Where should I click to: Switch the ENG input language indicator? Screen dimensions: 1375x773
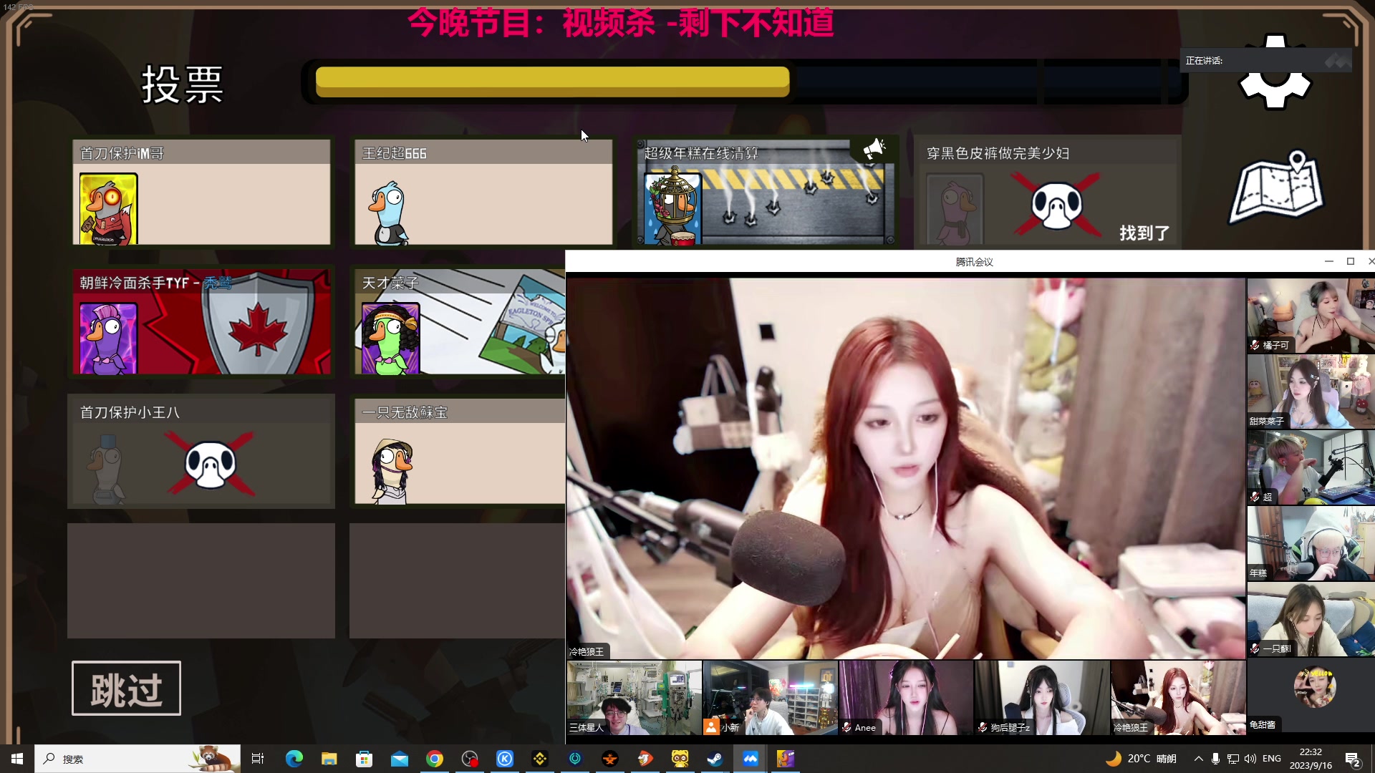(x=1272, y=759)
